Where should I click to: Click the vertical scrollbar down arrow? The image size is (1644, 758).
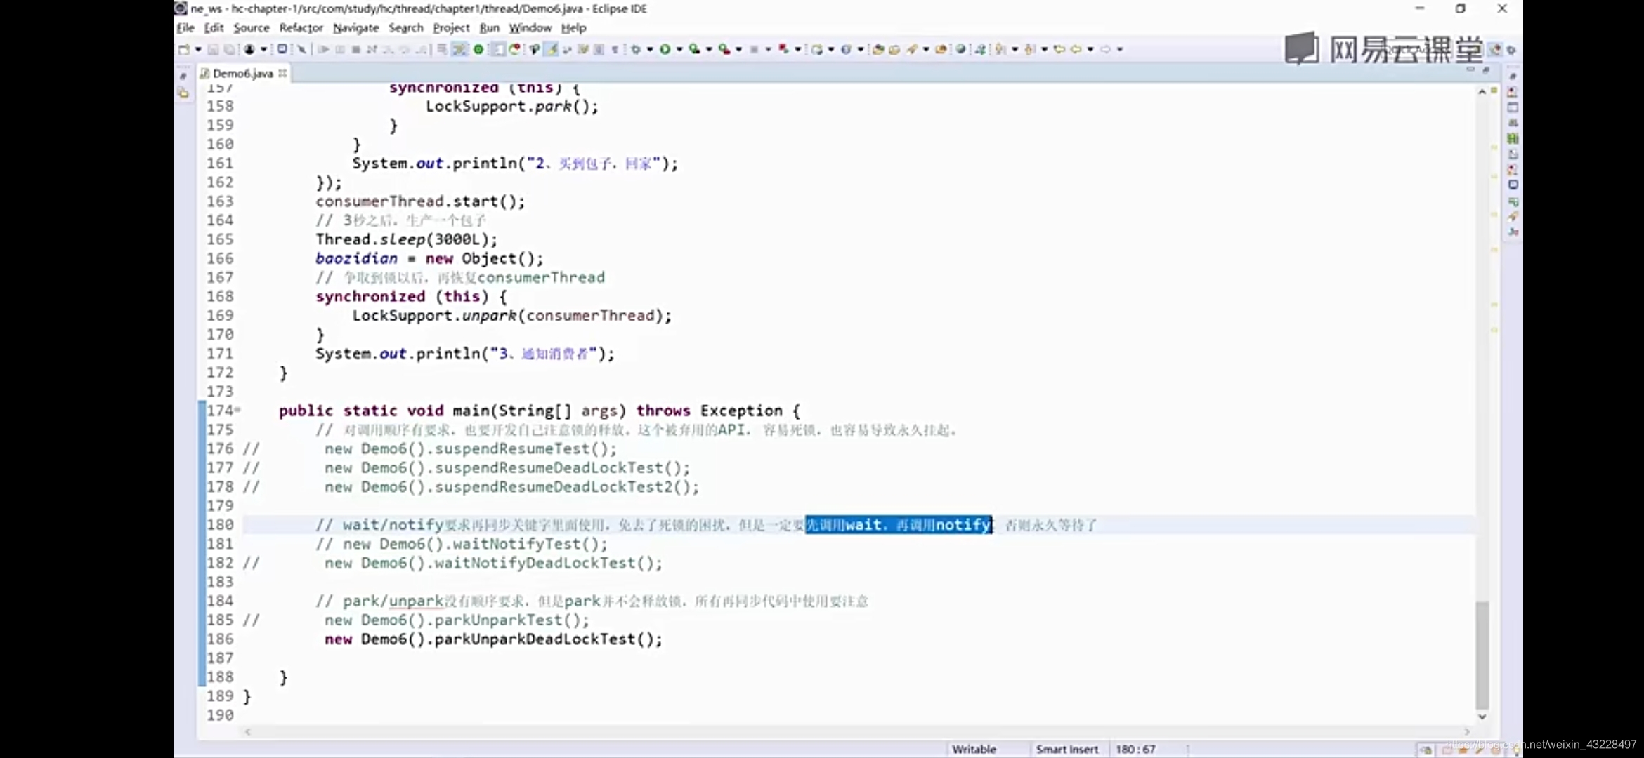[x=1482, y=717]
